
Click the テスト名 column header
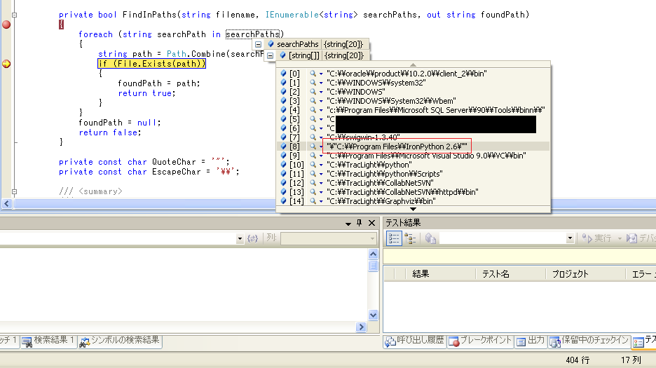click(x=495, y=274)
